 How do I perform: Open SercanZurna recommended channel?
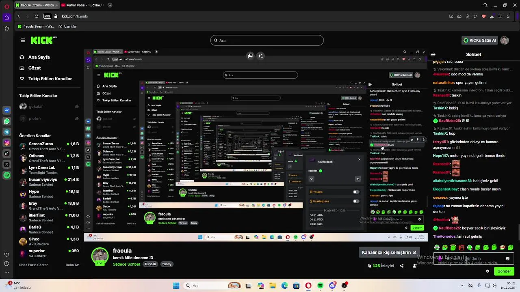pyautogui.click(x=49, y=146)
